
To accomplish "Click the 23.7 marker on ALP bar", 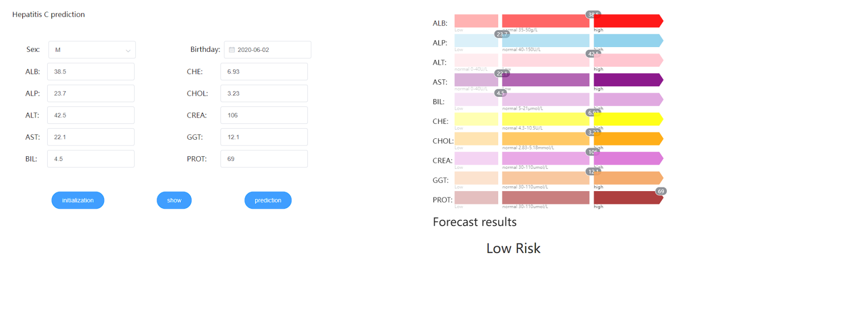I will point(502,34).
